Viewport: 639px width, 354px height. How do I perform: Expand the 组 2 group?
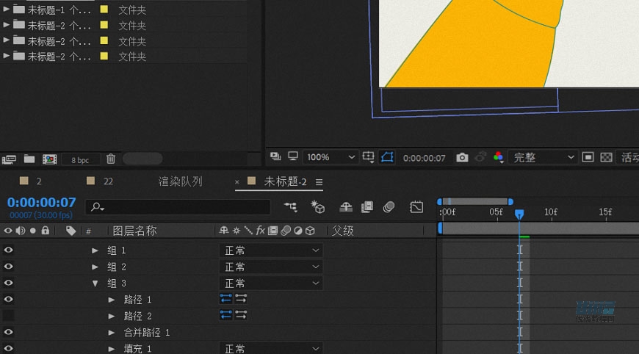tap(95, 267)
